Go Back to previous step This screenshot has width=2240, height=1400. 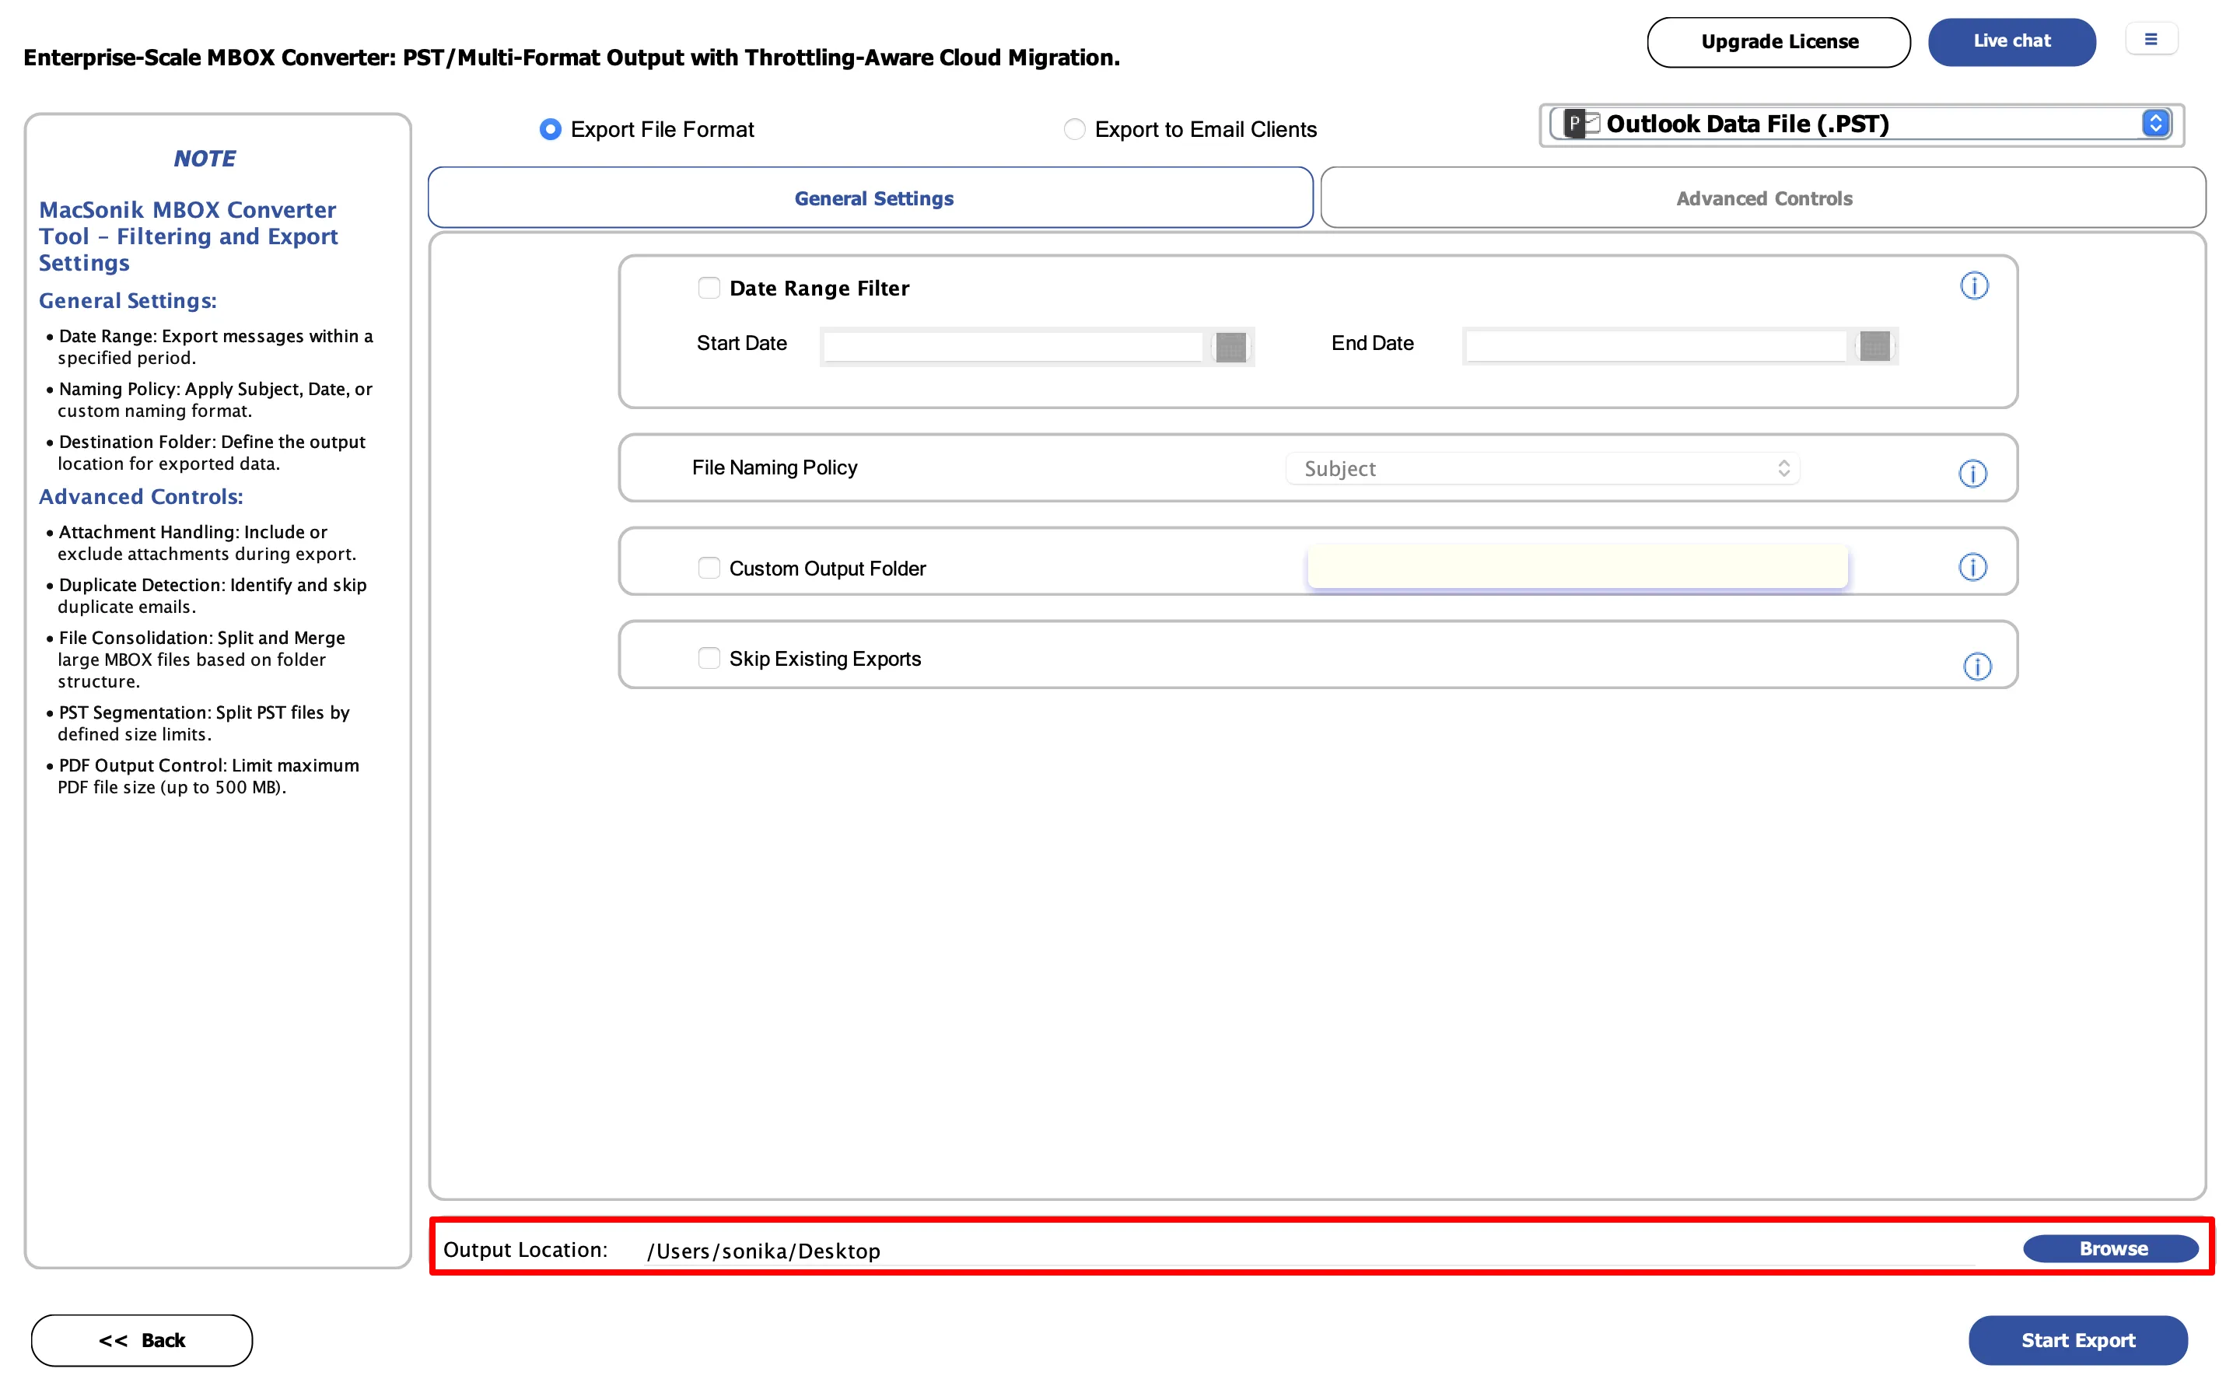point(142,1340)
